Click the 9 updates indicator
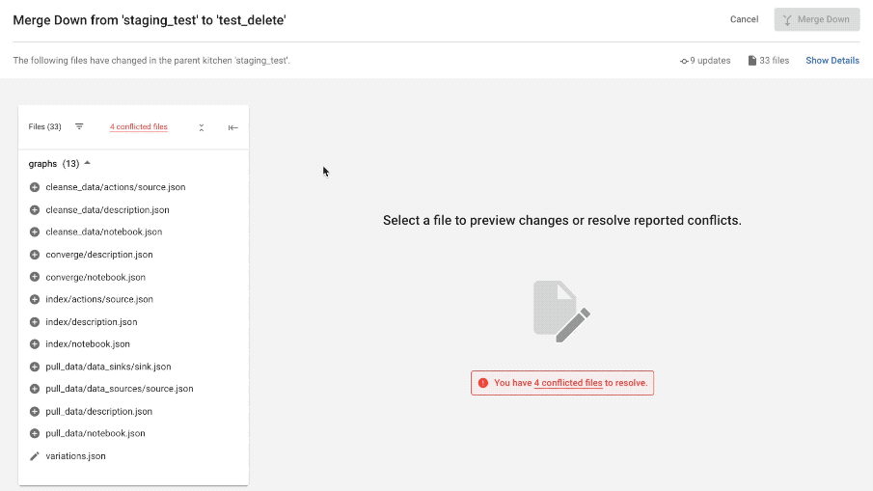This screenshot has width=873, height=491. (705, 61)
